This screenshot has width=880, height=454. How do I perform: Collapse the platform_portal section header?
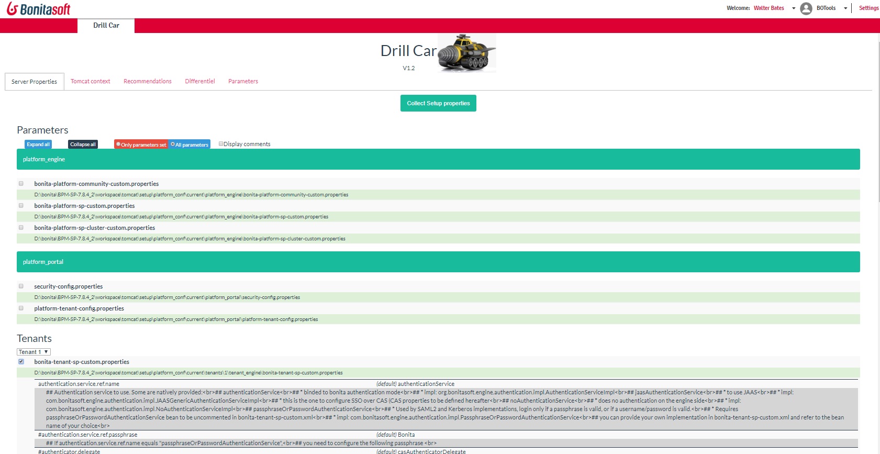click(x=438, y=262)
